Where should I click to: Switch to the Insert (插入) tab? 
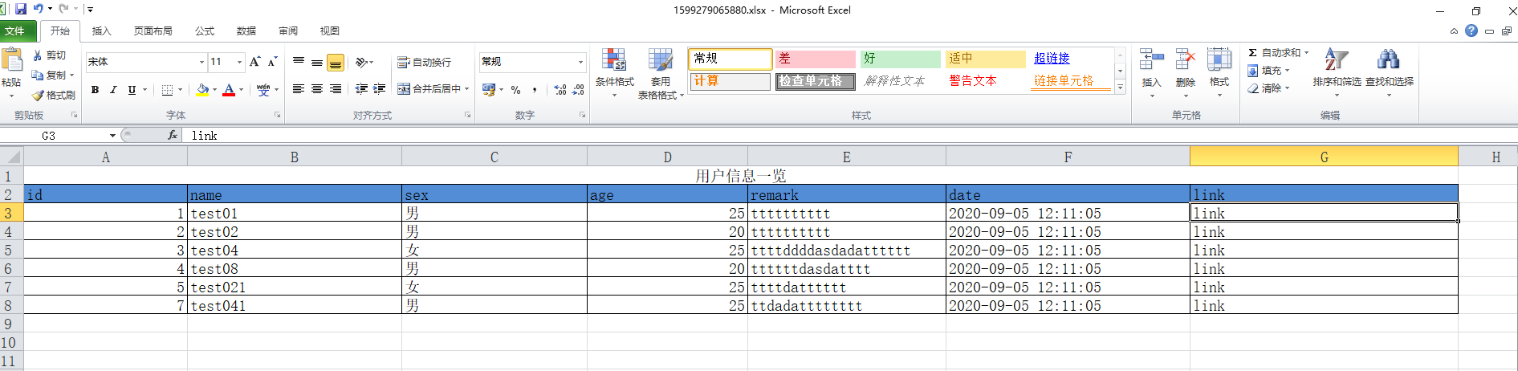click(101, 31)
